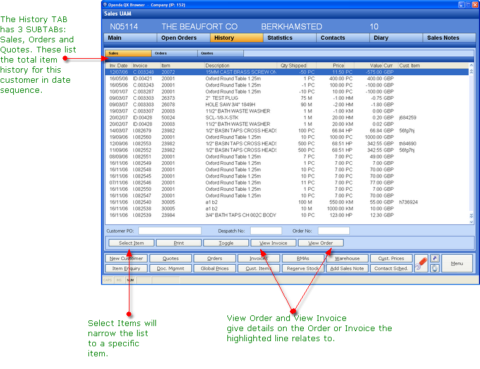The image size is (480, 369).
Task: Click the Despatch No input field
Action: point(266,231)
